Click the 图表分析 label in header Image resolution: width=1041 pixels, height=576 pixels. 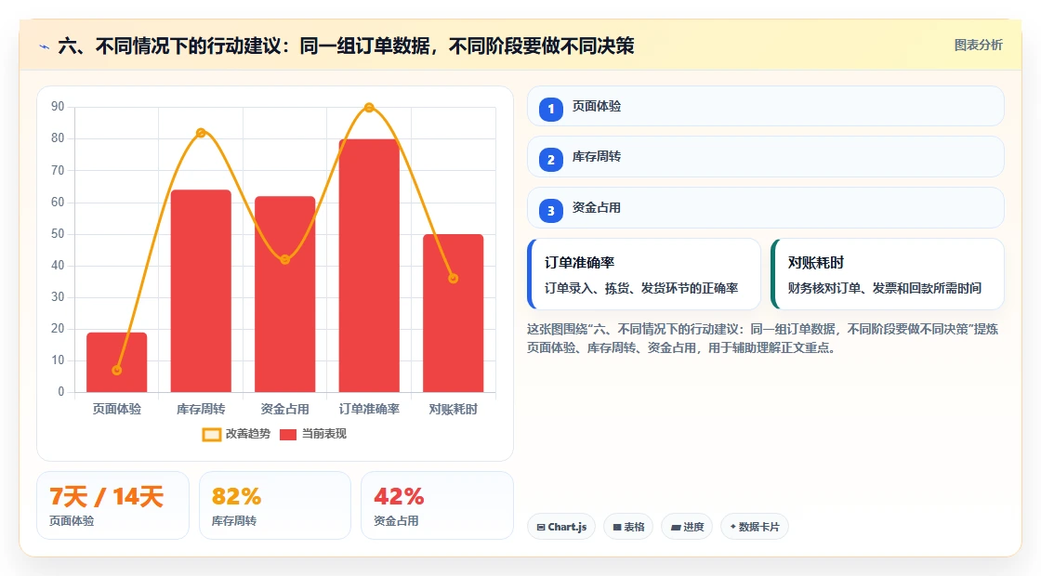[978, 46]
